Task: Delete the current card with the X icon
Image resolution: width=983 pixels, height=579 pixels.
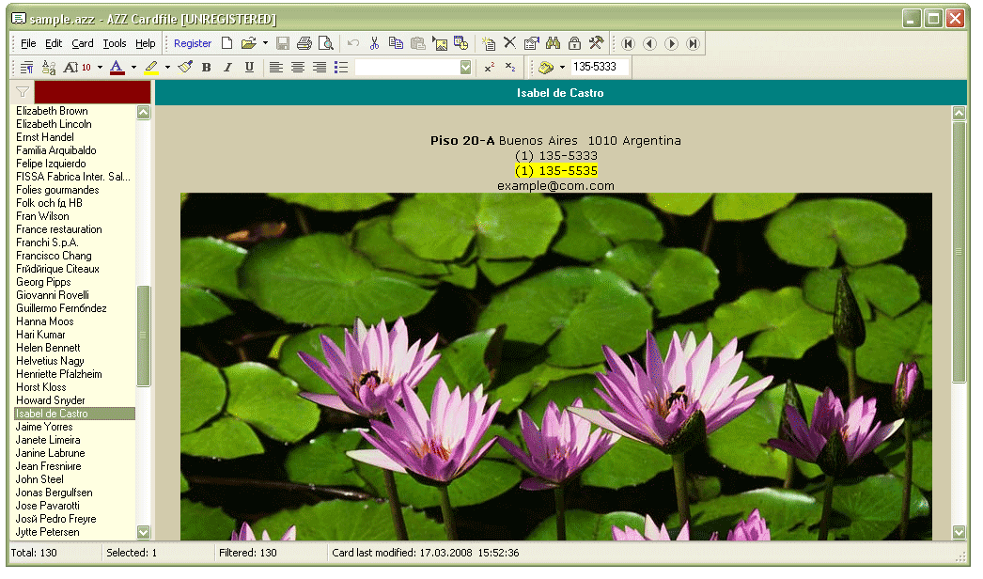Action: (x=509, y=42)
